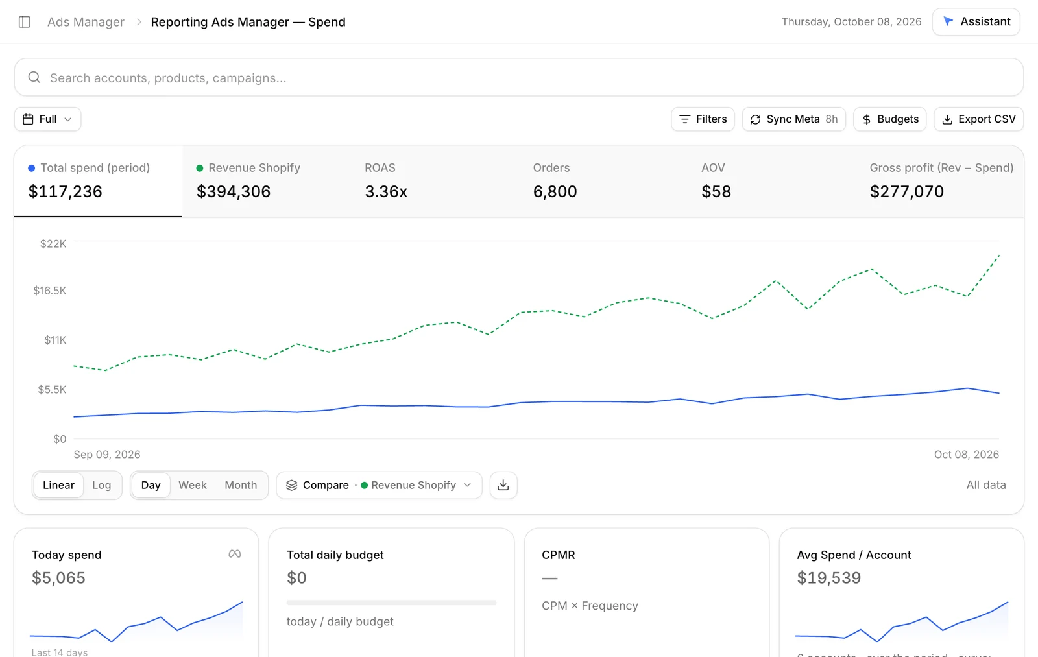Click the download icon on Export CSV

(947, 119)
